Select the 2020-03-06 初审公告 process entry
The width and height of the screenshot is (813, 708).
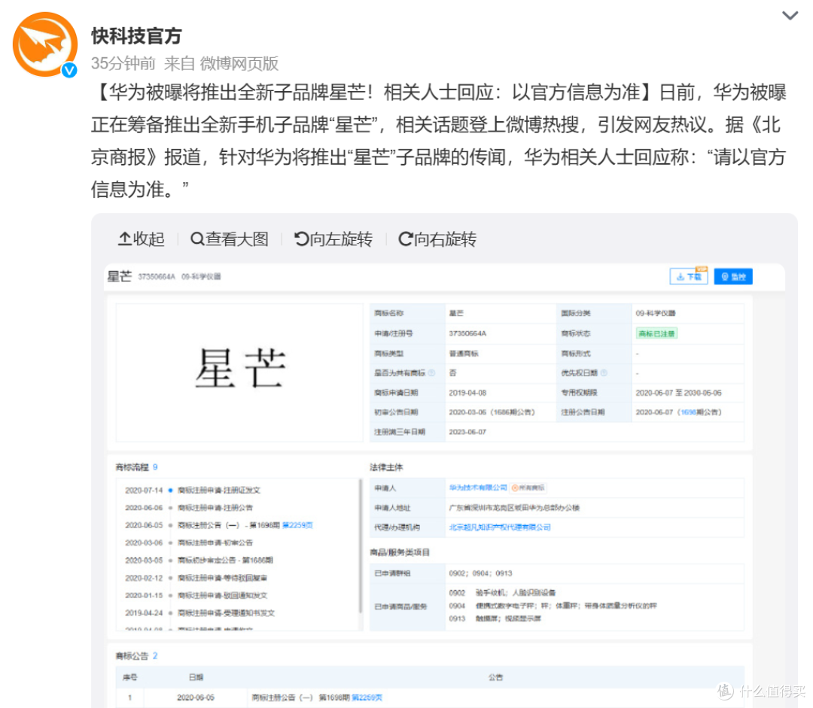coord(189,542)
